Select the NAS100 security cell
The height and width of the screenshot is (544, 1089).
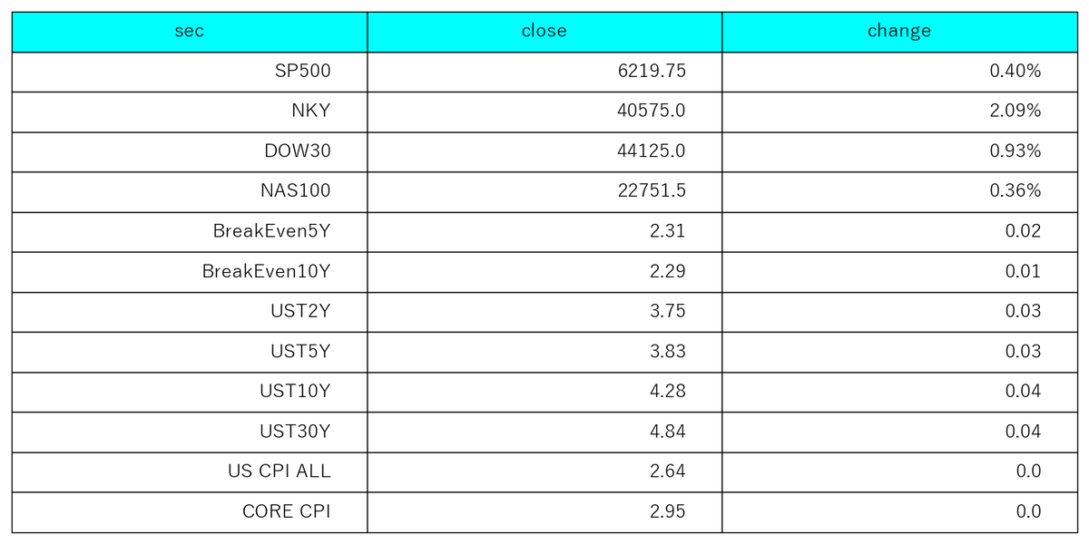click(190, 191)
